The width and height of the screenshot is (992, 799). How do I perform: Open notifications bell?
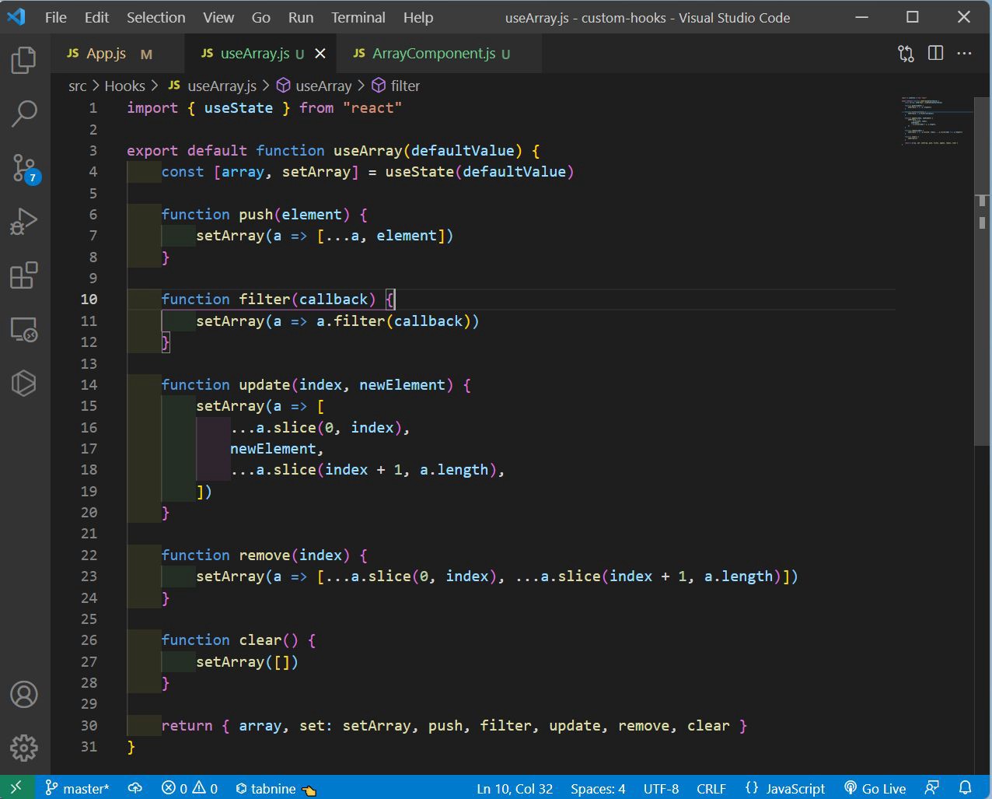pyautogui.click(x=965, y=788)
